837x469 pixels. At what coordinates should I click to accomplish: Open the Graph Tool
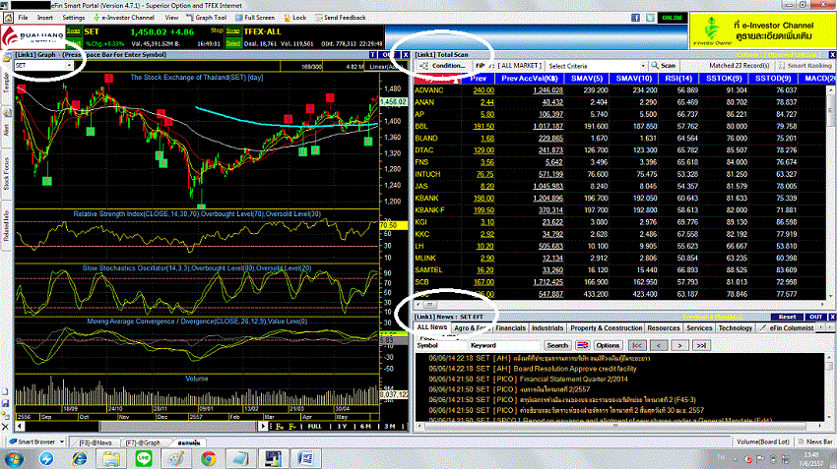pos(207,18)
